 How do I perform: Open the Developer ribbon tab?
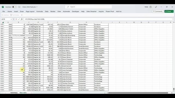75,11
